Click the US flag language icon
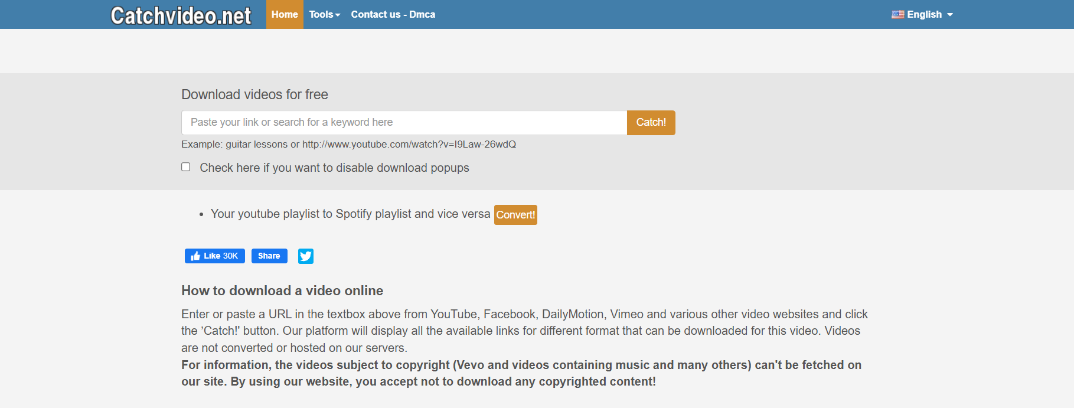Image resolution: width=1074 pixels, height=408 pixels. pos(897,14)
